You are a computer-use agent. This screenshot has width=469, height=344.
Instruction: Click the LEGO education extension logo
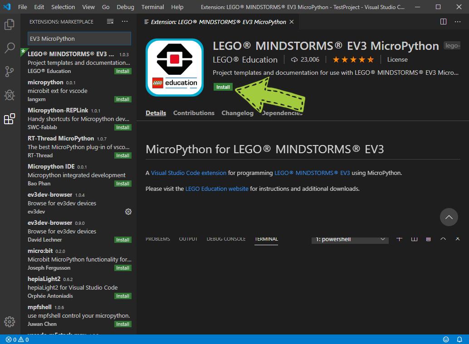(x=175, y=68)
